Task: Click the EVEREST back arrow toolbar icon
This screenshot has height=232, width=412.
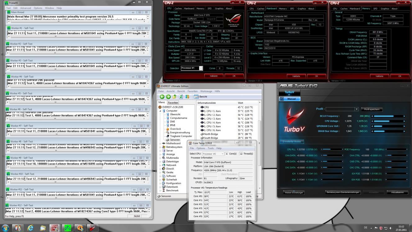Action: pyautogui.click(x=162, y=97)
